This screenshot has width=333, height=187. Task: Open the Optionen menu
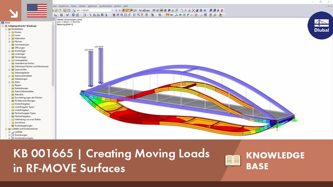(x=92, y=6)
